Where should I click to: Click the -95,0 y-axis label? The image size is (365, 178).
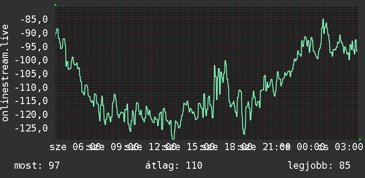pos(34,47)
